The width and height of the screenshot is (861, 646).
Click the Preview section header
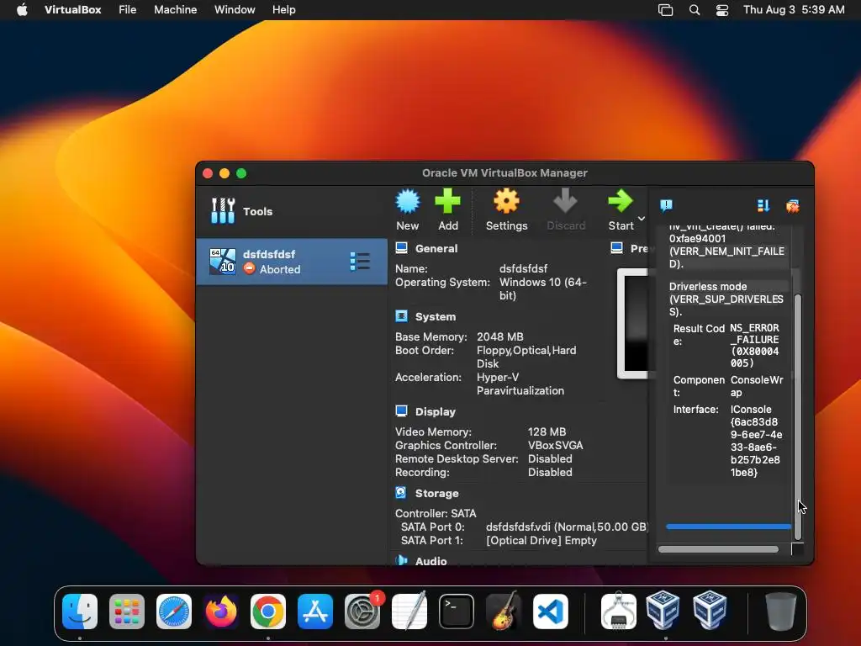coord(639,249)
